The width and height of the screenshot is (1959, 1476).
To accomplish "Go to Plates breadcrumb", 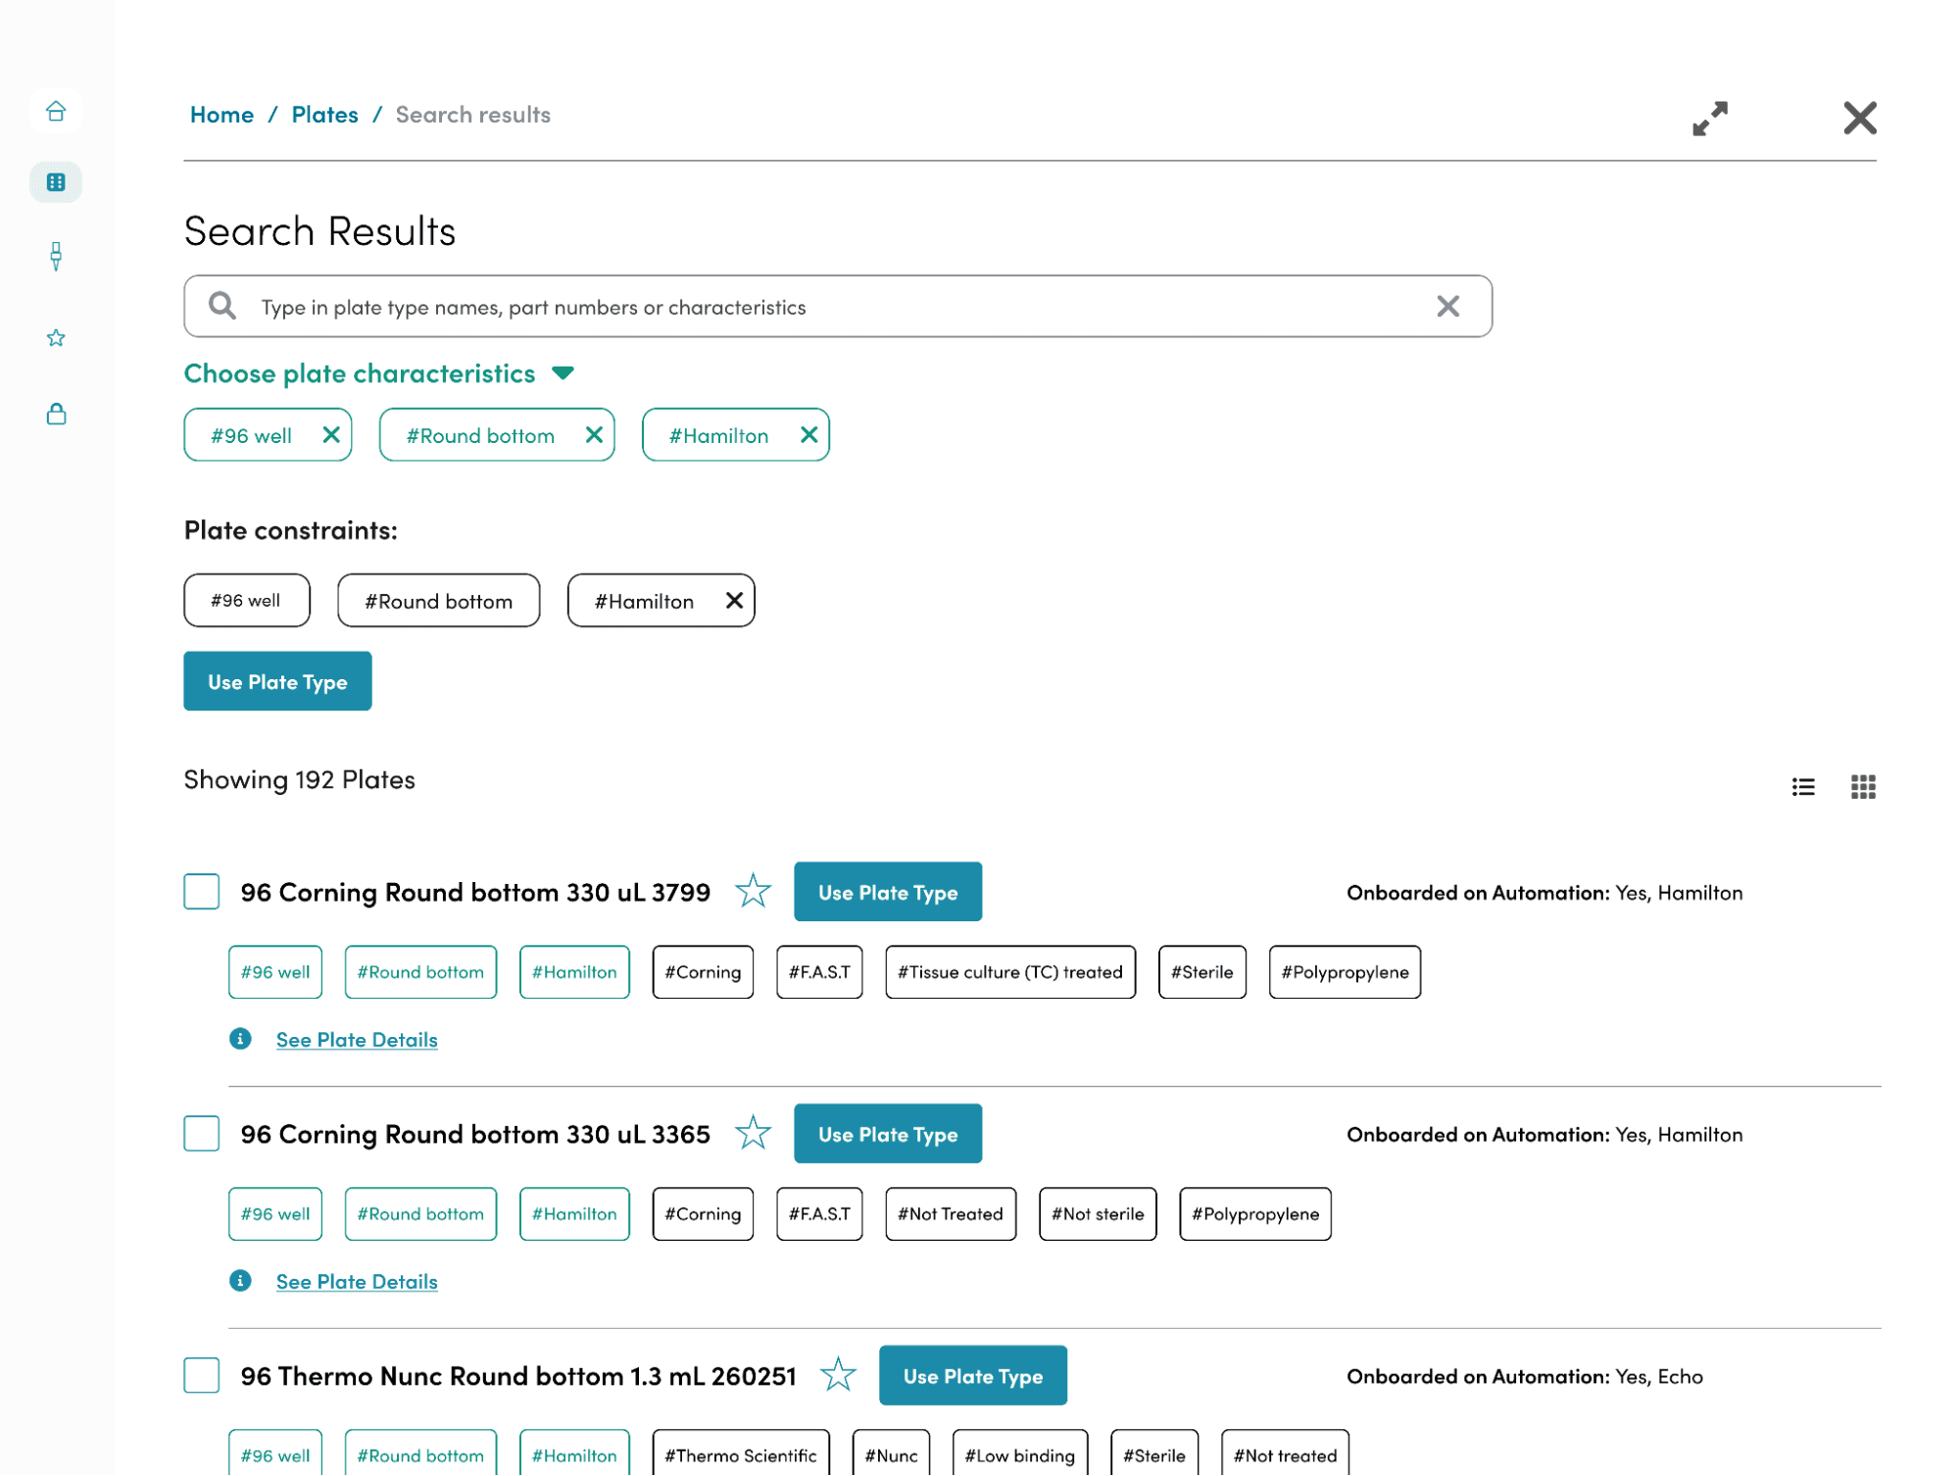I will click(324, 115).
